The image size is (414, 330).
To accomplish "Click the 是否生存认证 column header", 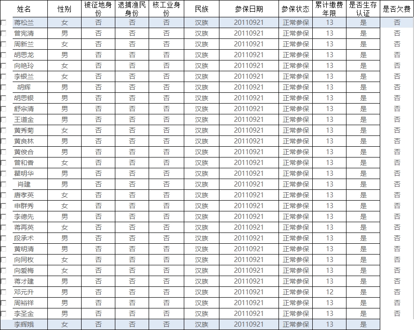I will coord(363,9).
